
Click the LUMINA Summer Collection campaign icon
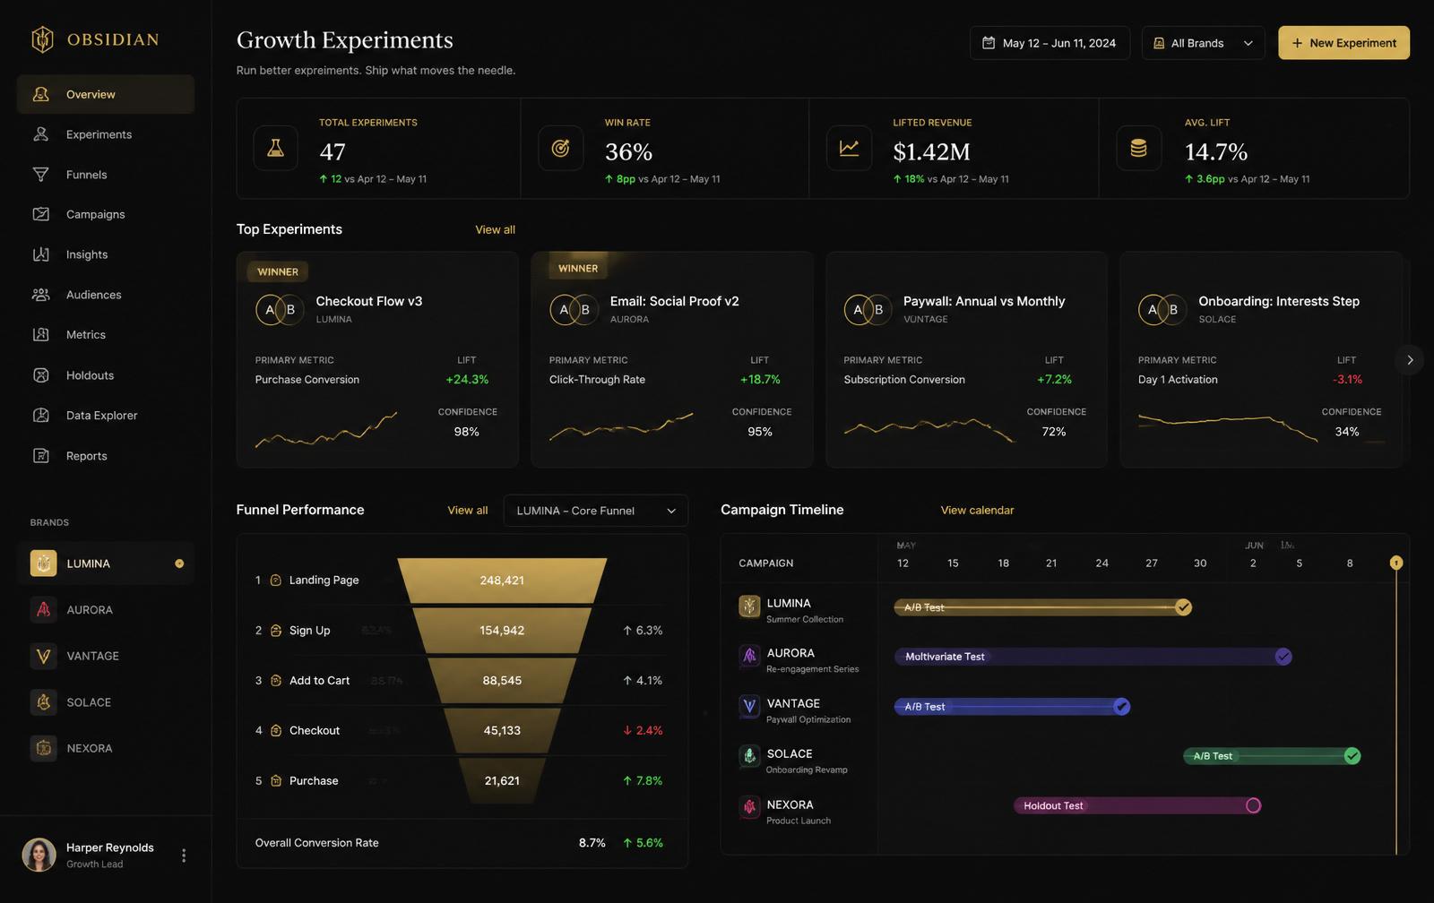749,606
